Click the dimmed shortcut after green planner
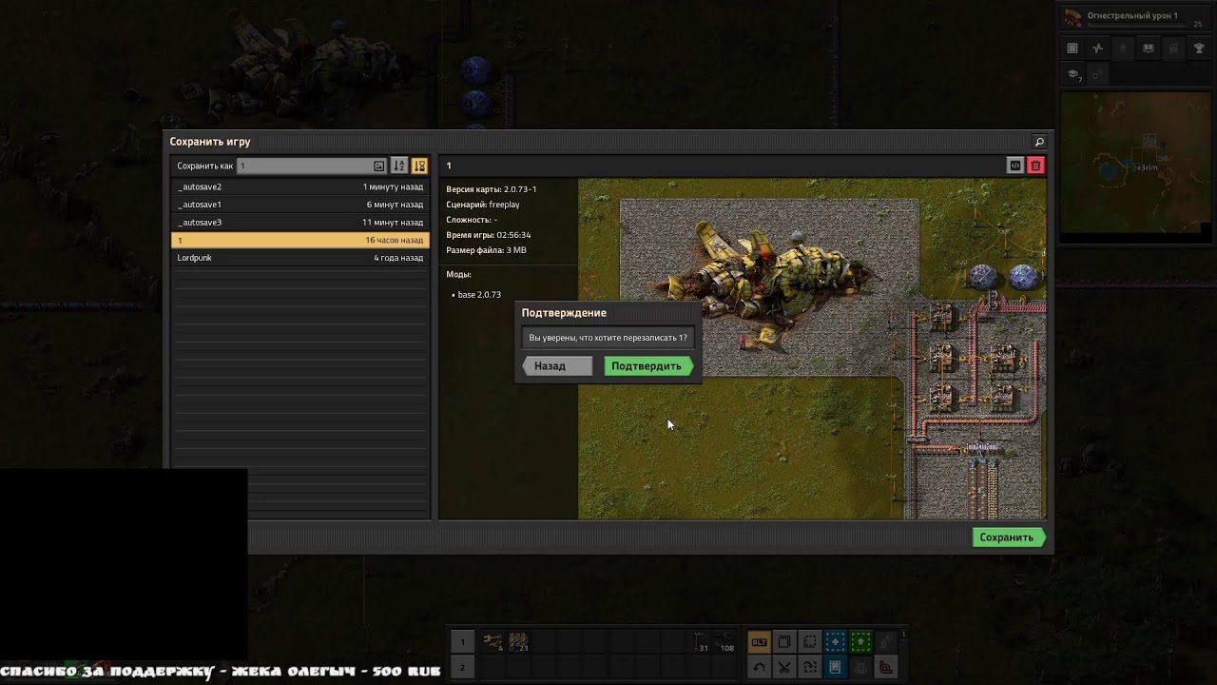 coord(886,642)
